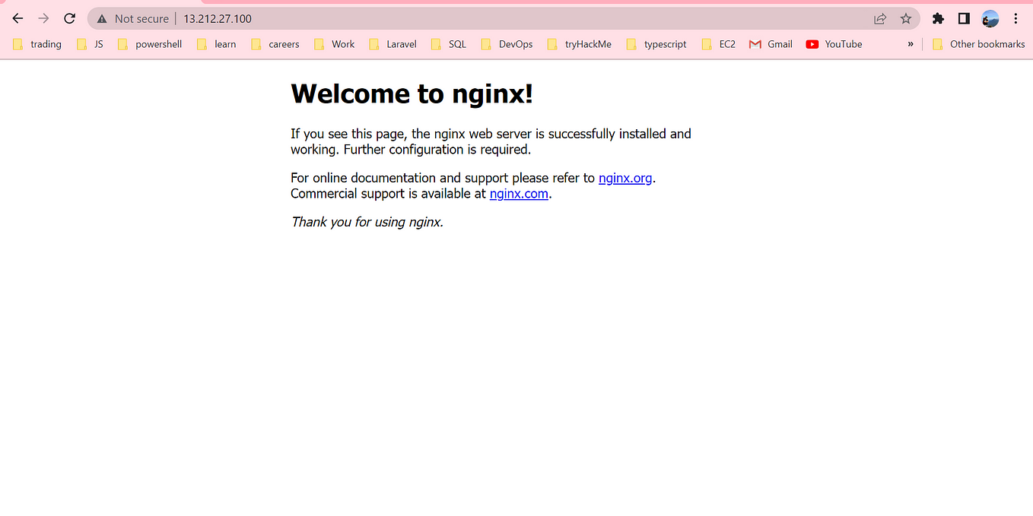1033x516 pixels.
Task: Follow the nginx.org link
Action: click(x=625, y=178)
